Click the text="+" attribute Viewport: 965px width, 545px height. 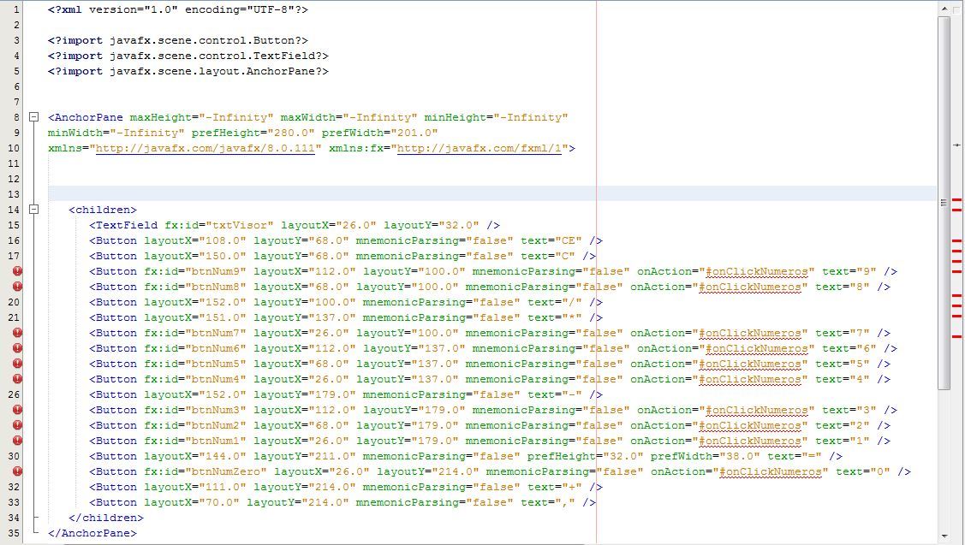click(x=555, y=487)
